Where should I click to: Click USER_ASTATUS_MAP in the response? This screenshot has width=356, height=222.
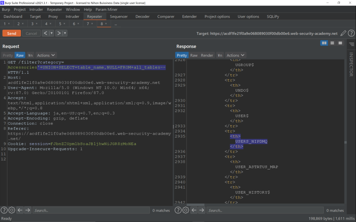[x=257, y=167]
